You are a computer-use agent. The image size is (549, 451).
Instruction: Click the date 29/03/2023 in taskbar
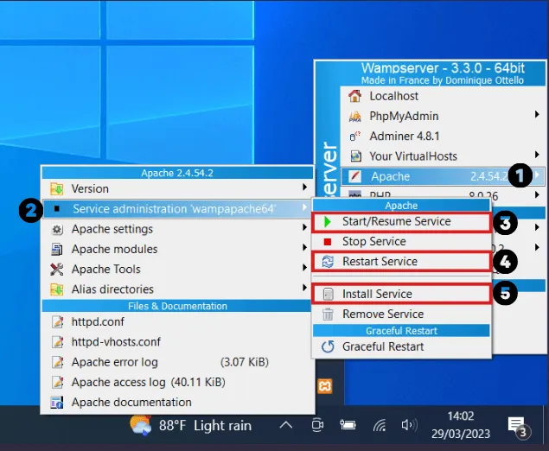[461, 434]
